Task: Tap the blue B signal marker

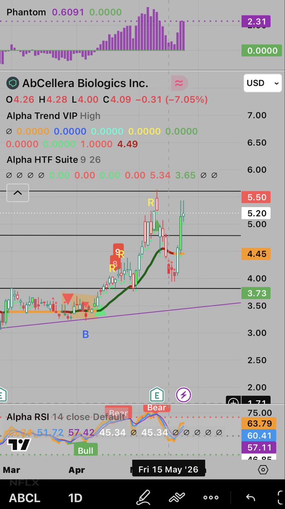Action: click(85, 335)
